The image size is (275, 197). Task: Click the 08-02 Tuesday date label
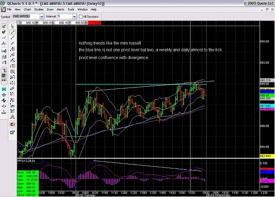pyautogui.click(x=85, y=195)
